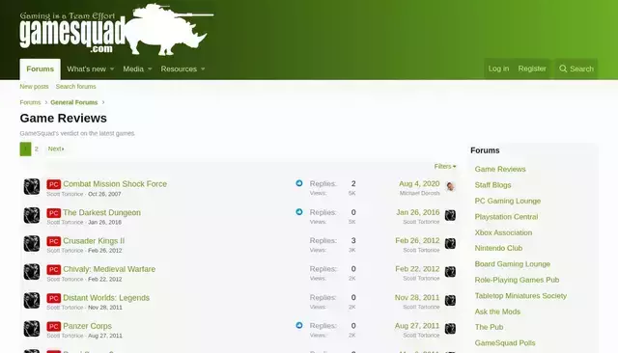618x353 pixels.
Task: Open the Combat Mission Shock Force thread
Action: 115,184
